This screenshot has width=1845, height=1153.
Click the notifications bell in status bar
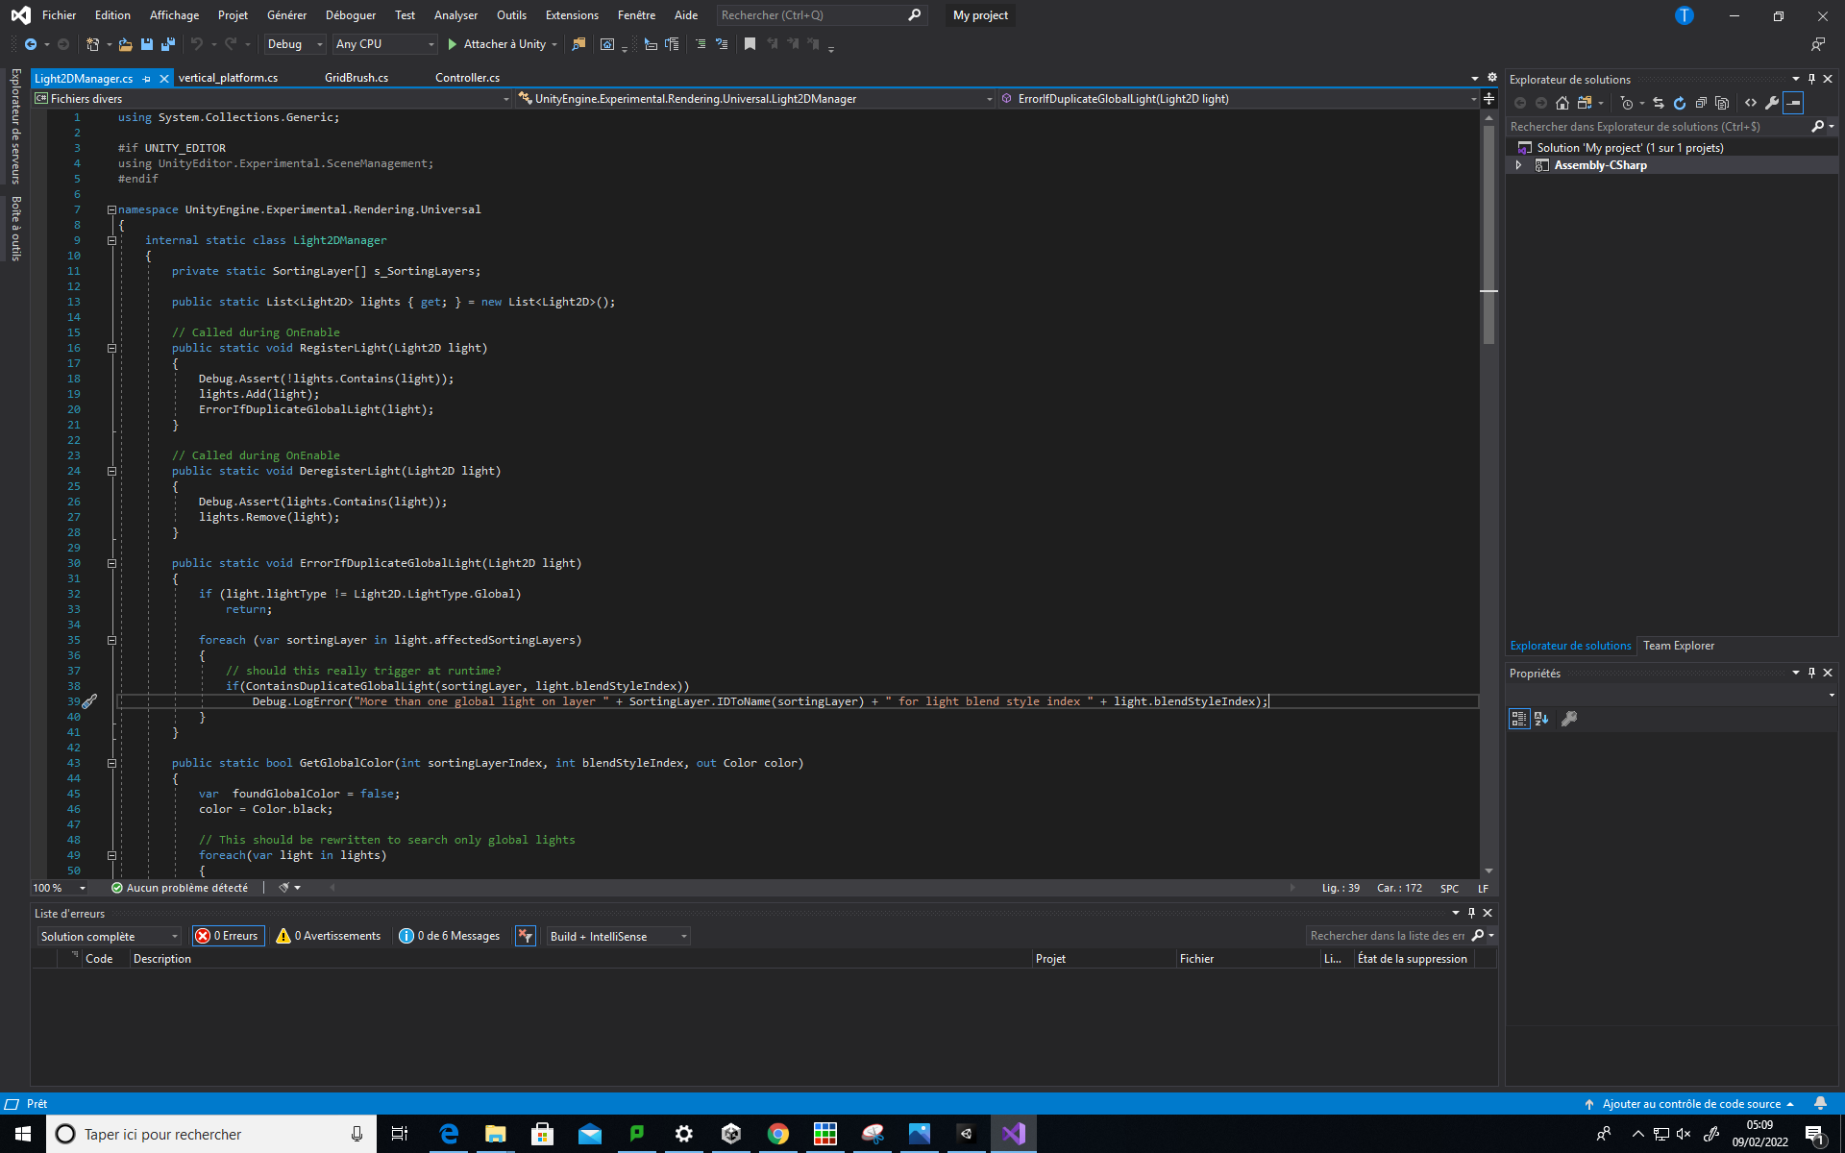pyautogui.click(x=1820, y=1103)
